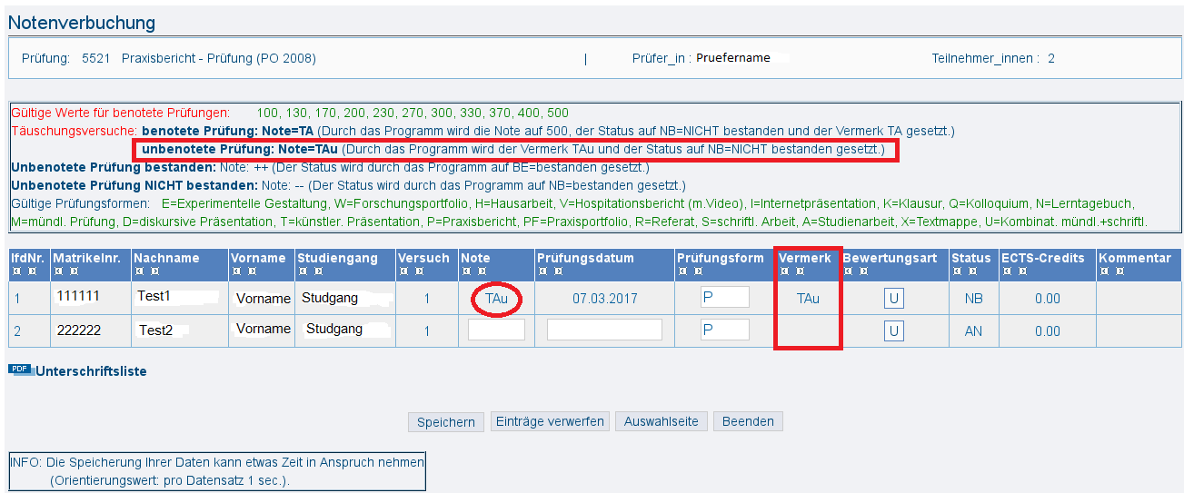Image resolution: width=1184 pixels, height=493 pixels.
Task: Focus the empty Note field for Test2
Action: pyautogui.click(x=496, y=330)
